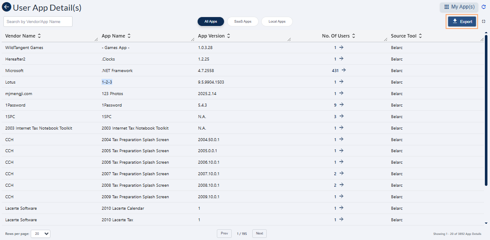Sort by App Name column
Image resolution: width=490 pixels, height=240 pixels.
(129, 36)
